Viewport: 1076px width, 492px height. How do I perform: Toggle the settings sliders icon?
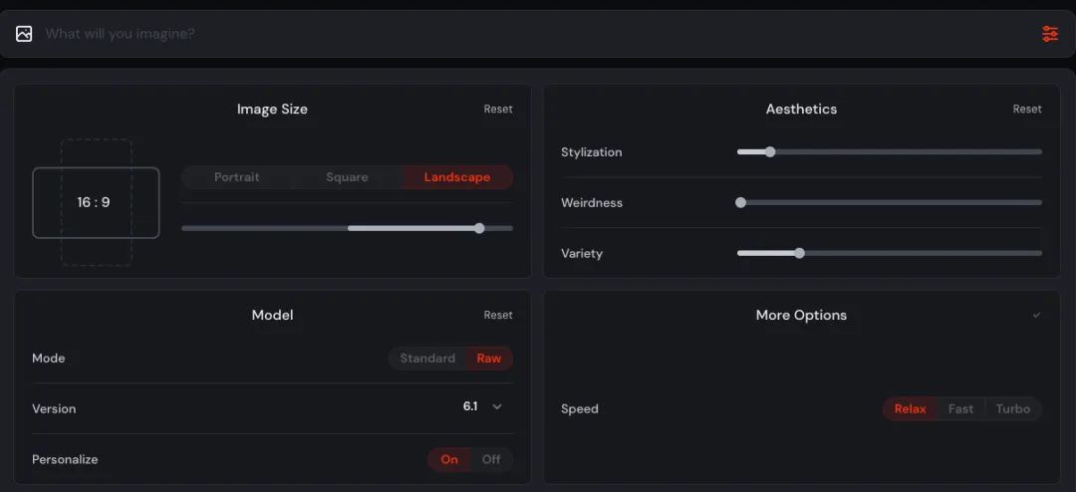coord(1050,34)
